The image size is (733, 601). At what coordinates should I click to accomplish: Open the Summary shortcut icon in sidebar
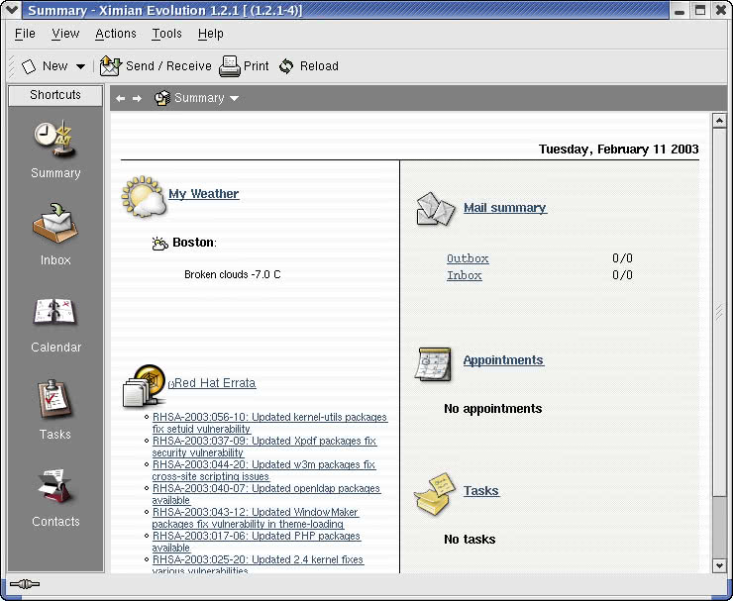click(x=55, y=140)
